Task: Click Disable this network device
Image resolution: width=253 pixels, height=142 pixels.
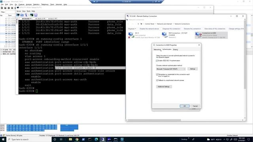Action: [149, 29]
